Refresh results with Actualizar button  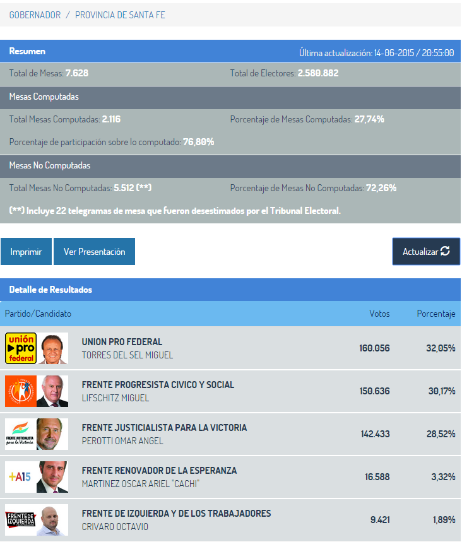tap(426, 251)
